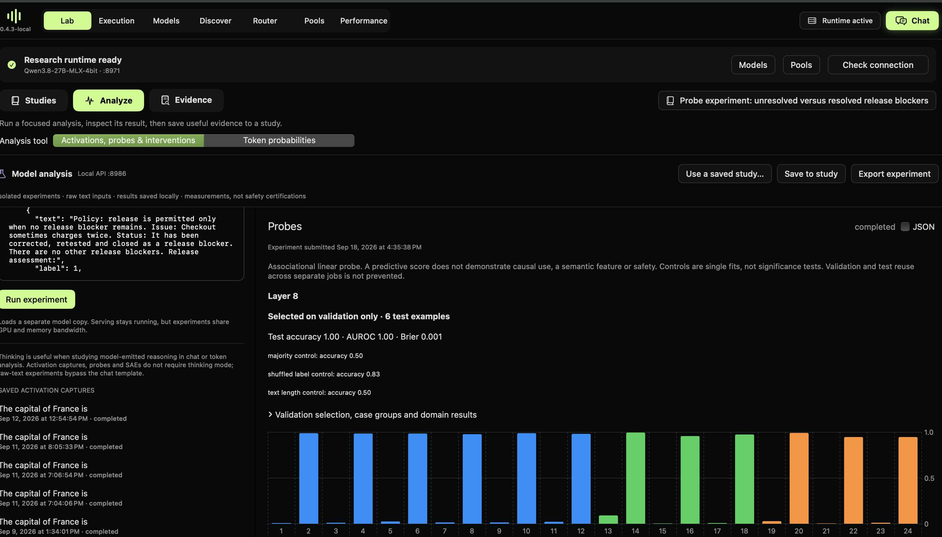Click the blue bar for layer 2

pyautogui.click(x=308, y=478)
